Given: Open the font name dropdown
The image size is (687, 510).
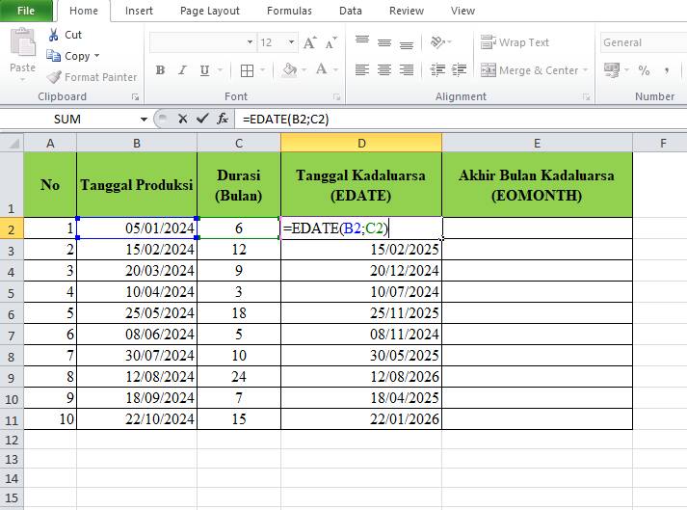Looking at the screenshot, I should point(250,42).
